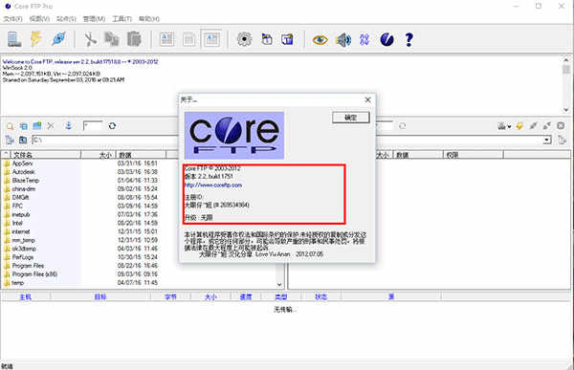This screenshot has height=370, width=574.
Task: Select the Program Files (x86) folder
Action: 34,274
